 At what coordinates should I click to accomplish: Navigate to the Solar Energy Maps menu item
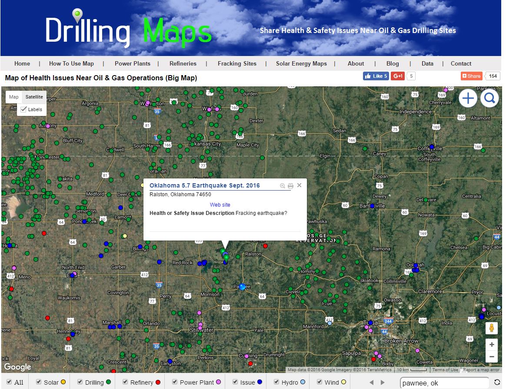pos(302,63)
